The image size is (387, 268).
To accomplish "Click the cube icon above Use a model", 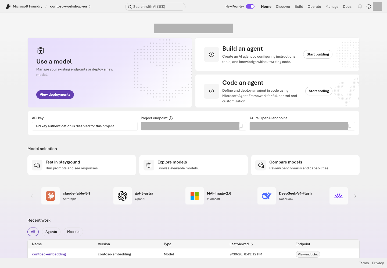I will click(x=41, y=51).
